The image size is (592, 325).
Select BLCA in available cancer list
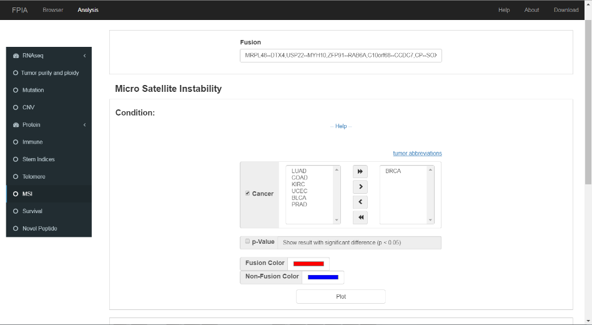(298, 197)
